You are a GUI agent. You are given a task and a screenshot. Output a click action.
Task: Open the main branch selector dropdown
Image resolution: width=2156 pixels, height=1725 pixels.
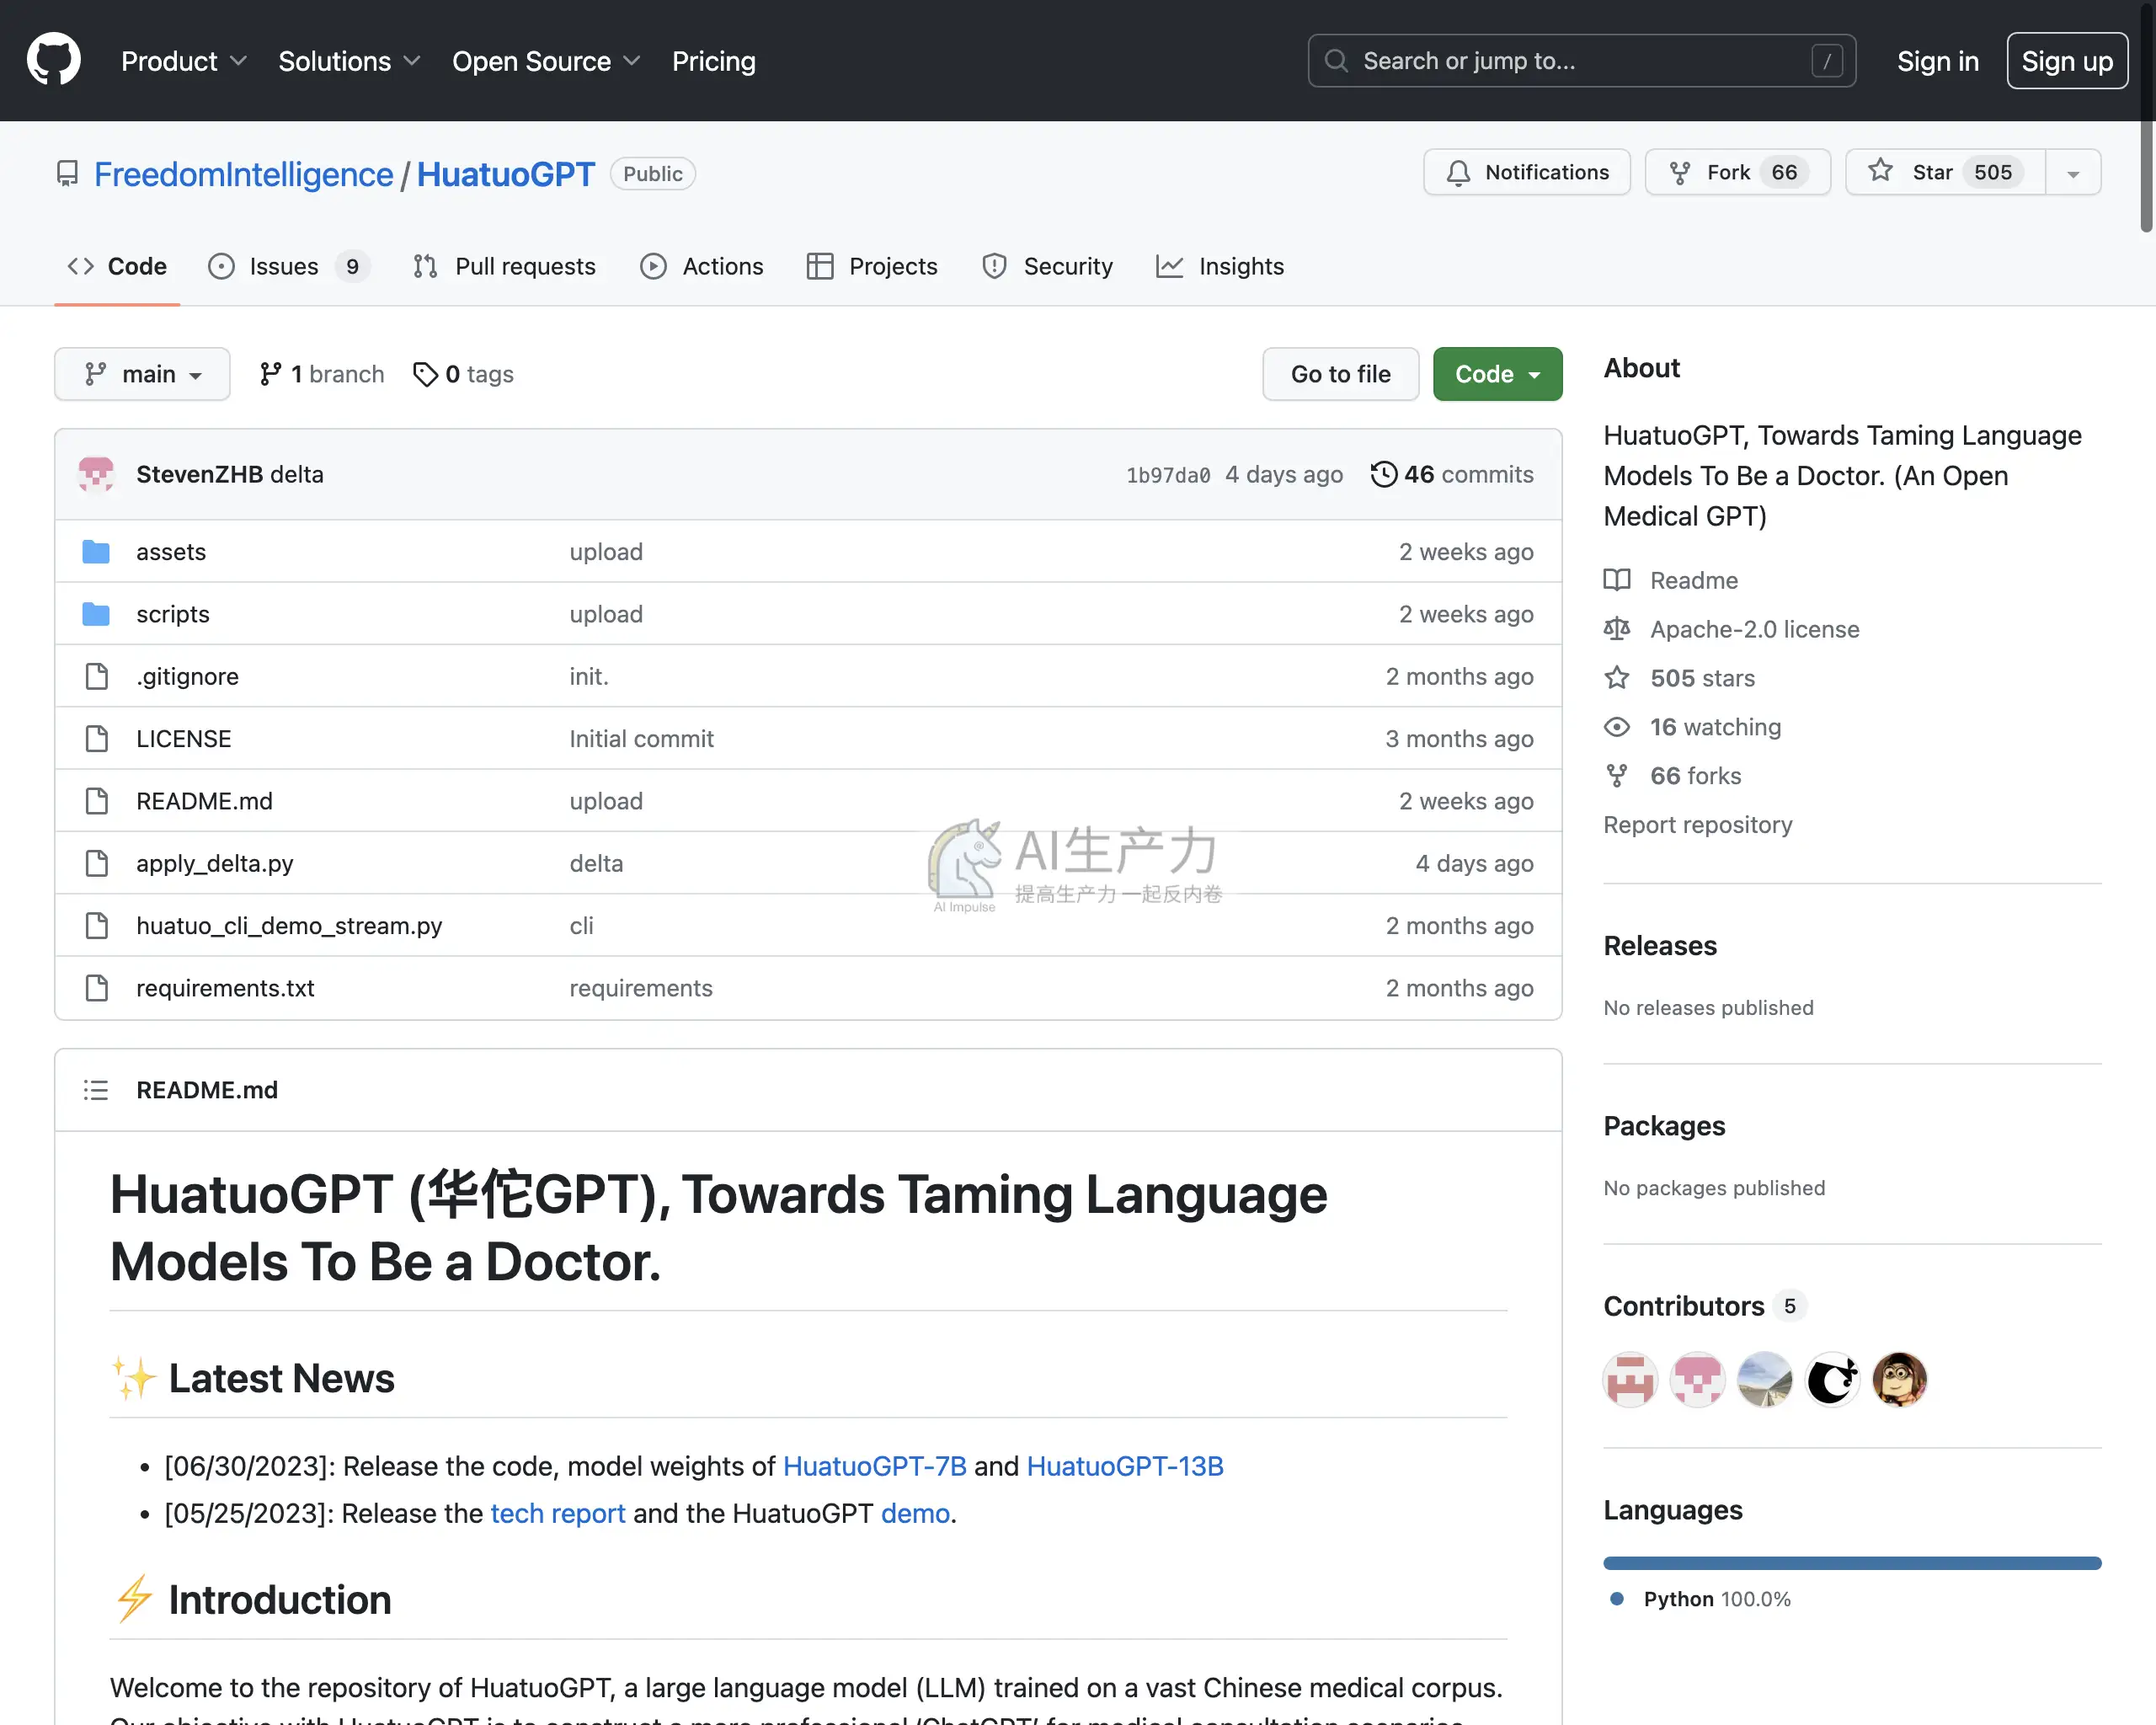[x=142, y=374]
